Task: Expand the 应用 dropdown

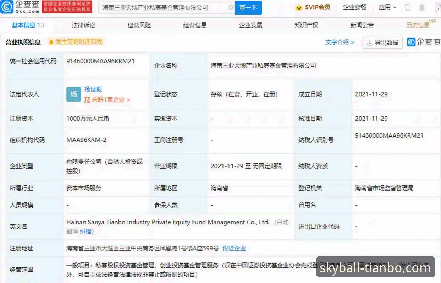Action: tap(387, 7)
